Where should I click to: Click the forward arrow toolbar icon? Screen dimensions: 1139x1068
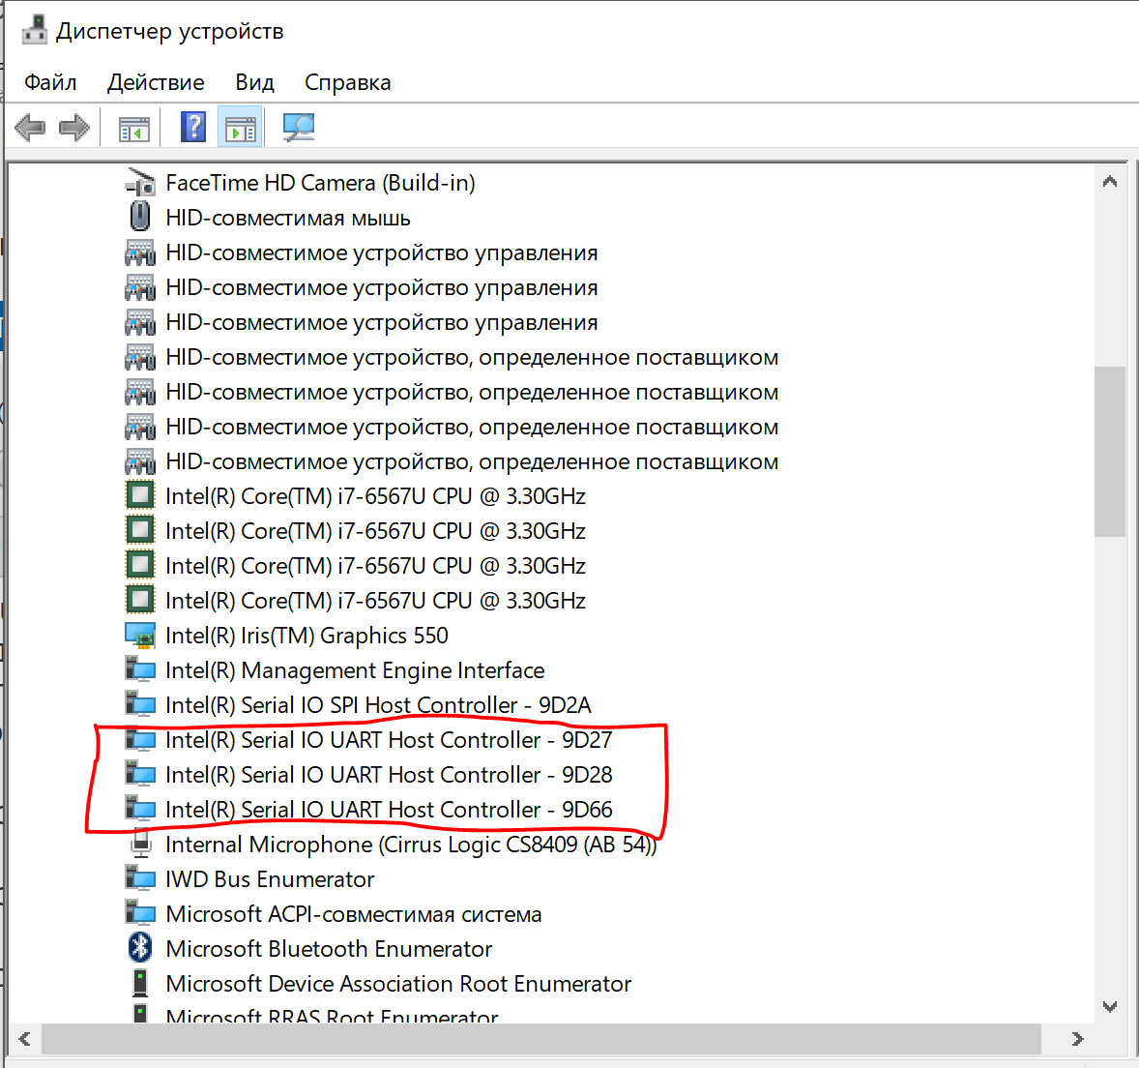point(73,128)
